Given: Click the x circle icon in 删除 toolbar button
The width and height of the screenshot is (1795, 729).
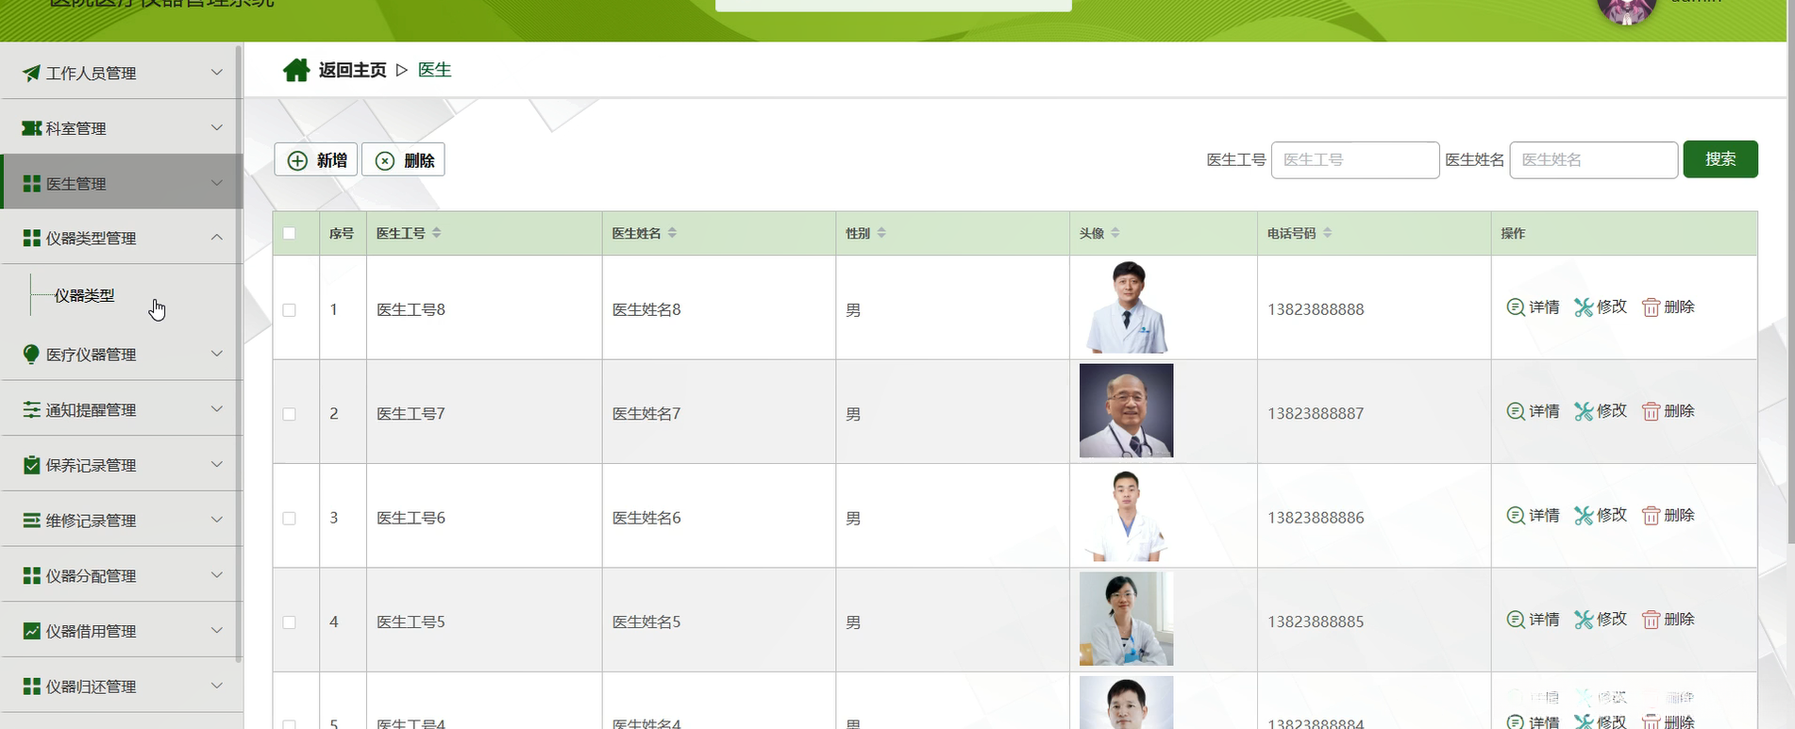Looking at the screenshot, I should (x=385, y=160).
